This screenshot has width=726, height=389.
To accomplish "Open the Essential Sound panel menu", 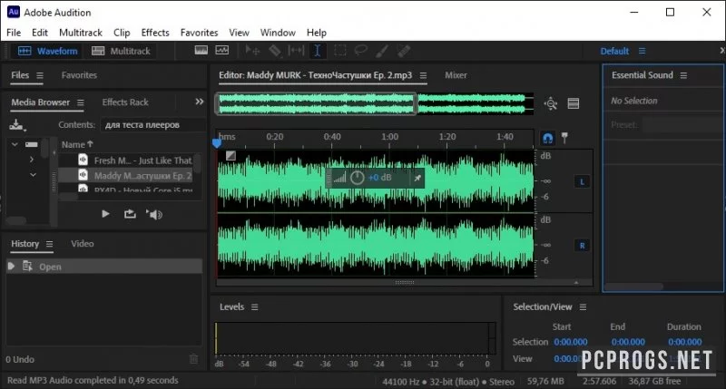I will click(683, 75).
